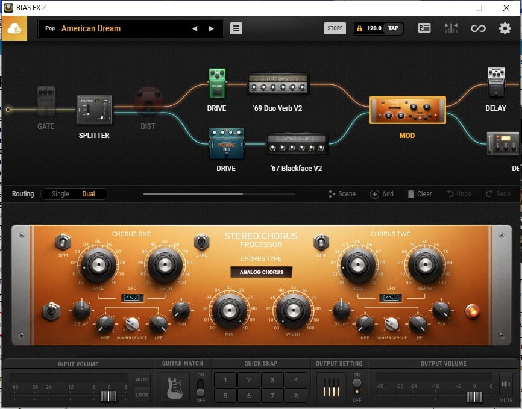
Task: Select Quick Snap slot 3
Action: pos(272,380)
